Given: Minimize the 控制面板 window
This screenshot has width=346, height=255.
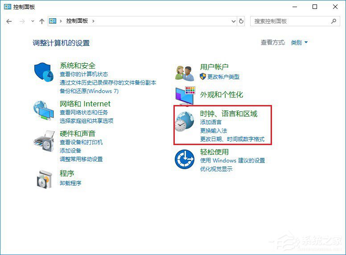Looking at the screenshot, I should coord(295,7).
